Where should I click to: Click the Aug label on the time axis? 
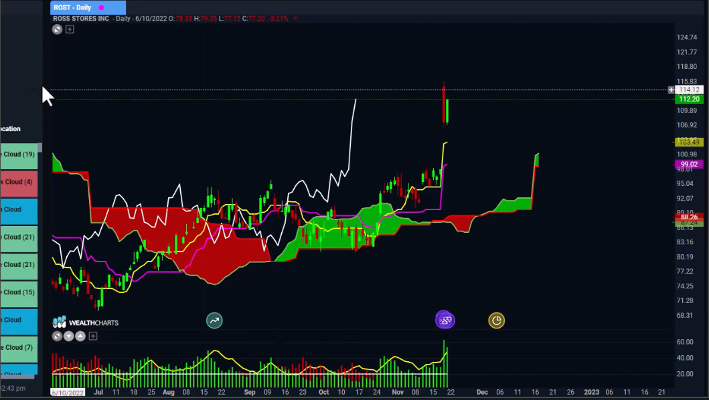pyautogui.click(x=168, y=392)
